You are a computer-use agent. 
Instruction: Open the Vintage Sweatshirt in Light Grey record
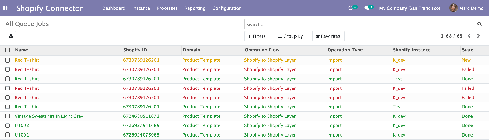49,116
